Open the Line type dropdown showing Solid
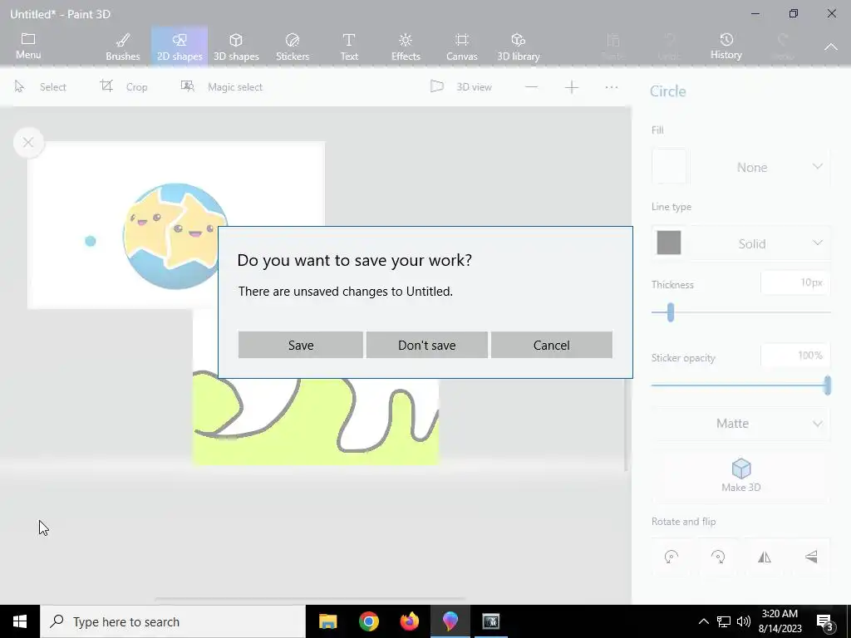 point(760,243)
